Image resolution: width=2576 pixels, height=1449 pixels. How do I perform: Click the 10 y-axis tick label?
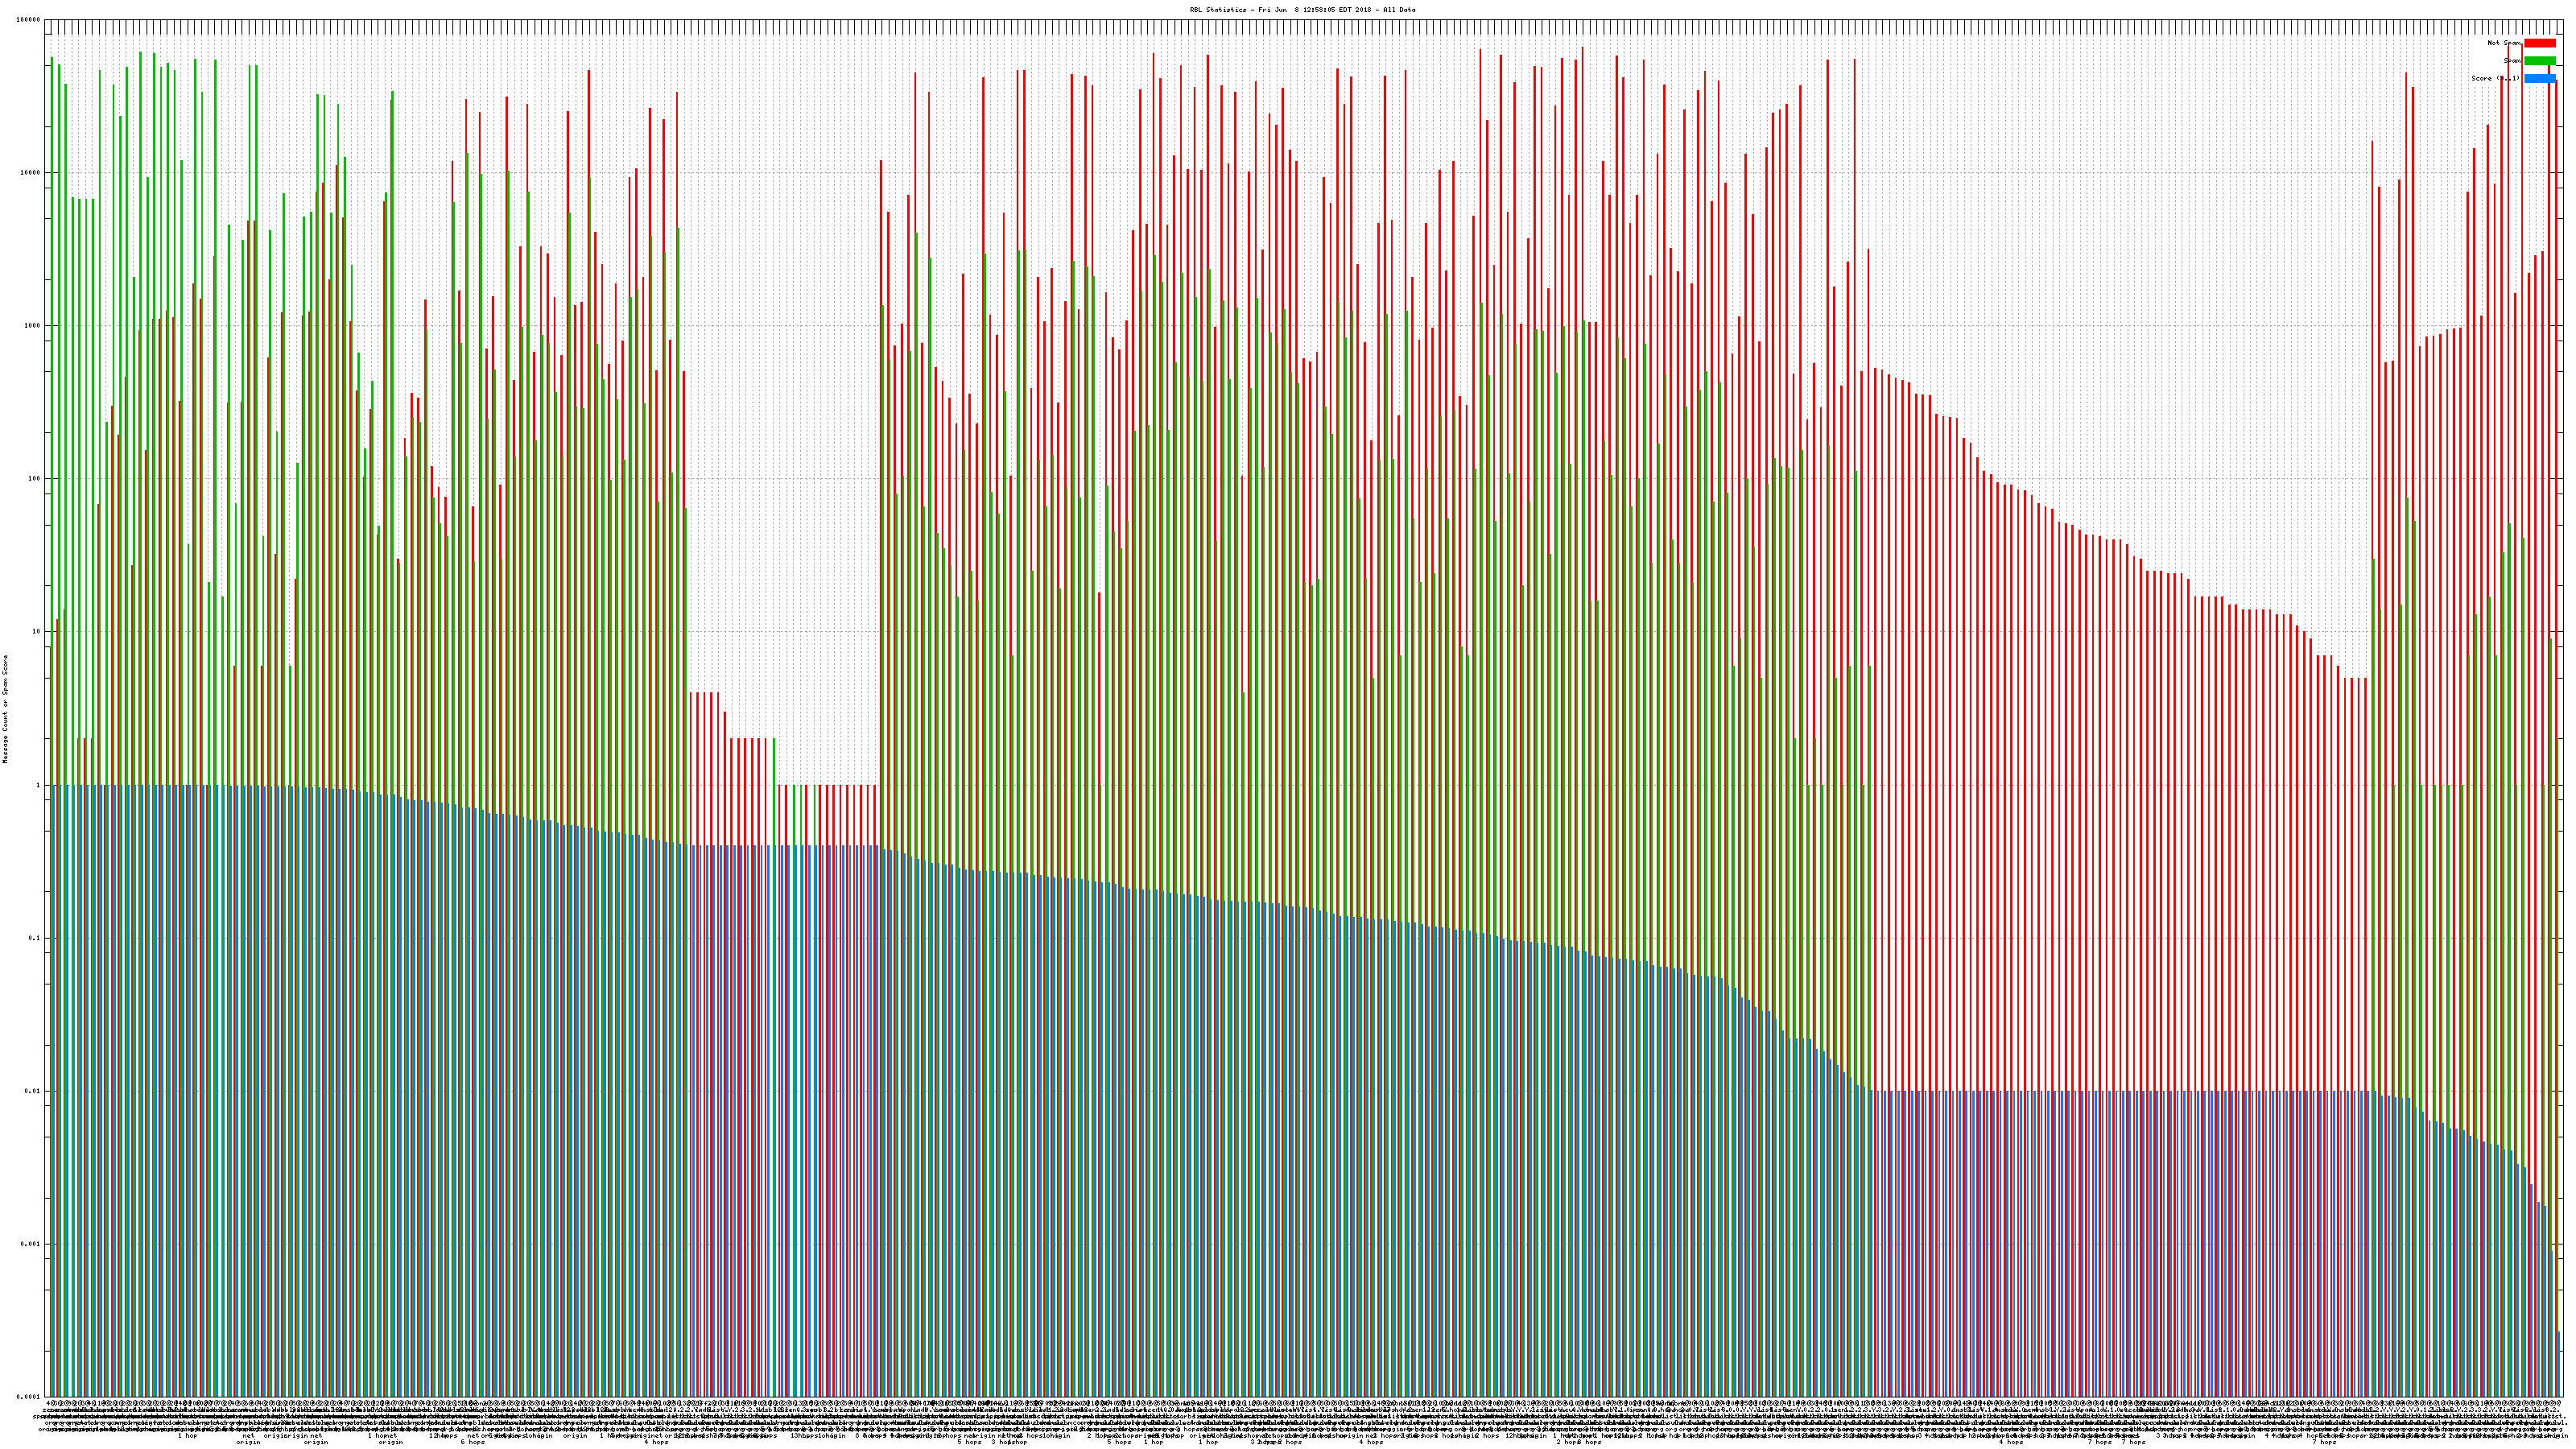(36, 632)
